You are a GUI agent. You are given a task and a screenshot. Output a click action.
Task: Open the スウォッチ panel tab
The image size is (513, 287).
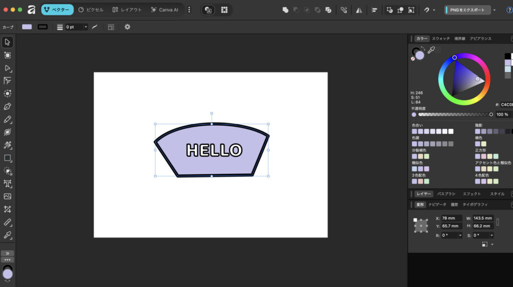tap(441, 39)
